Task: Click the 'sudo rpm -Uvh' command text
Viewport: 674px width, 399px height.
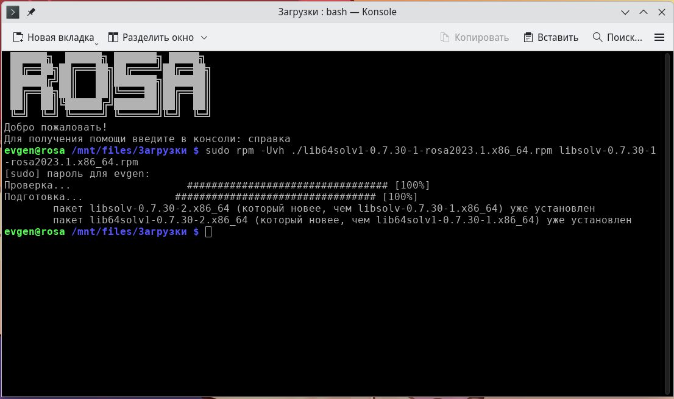Action: tap(245, 151)
